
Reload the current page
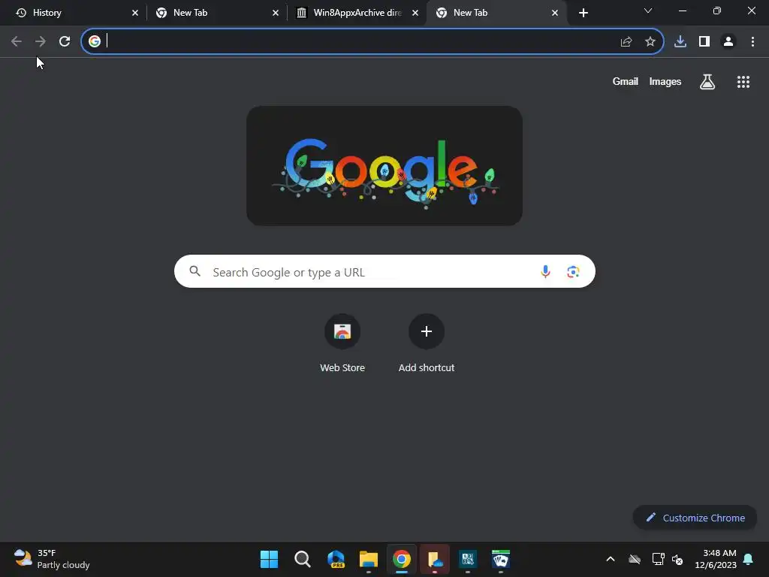pyautogui.click(x=65, y=42)
